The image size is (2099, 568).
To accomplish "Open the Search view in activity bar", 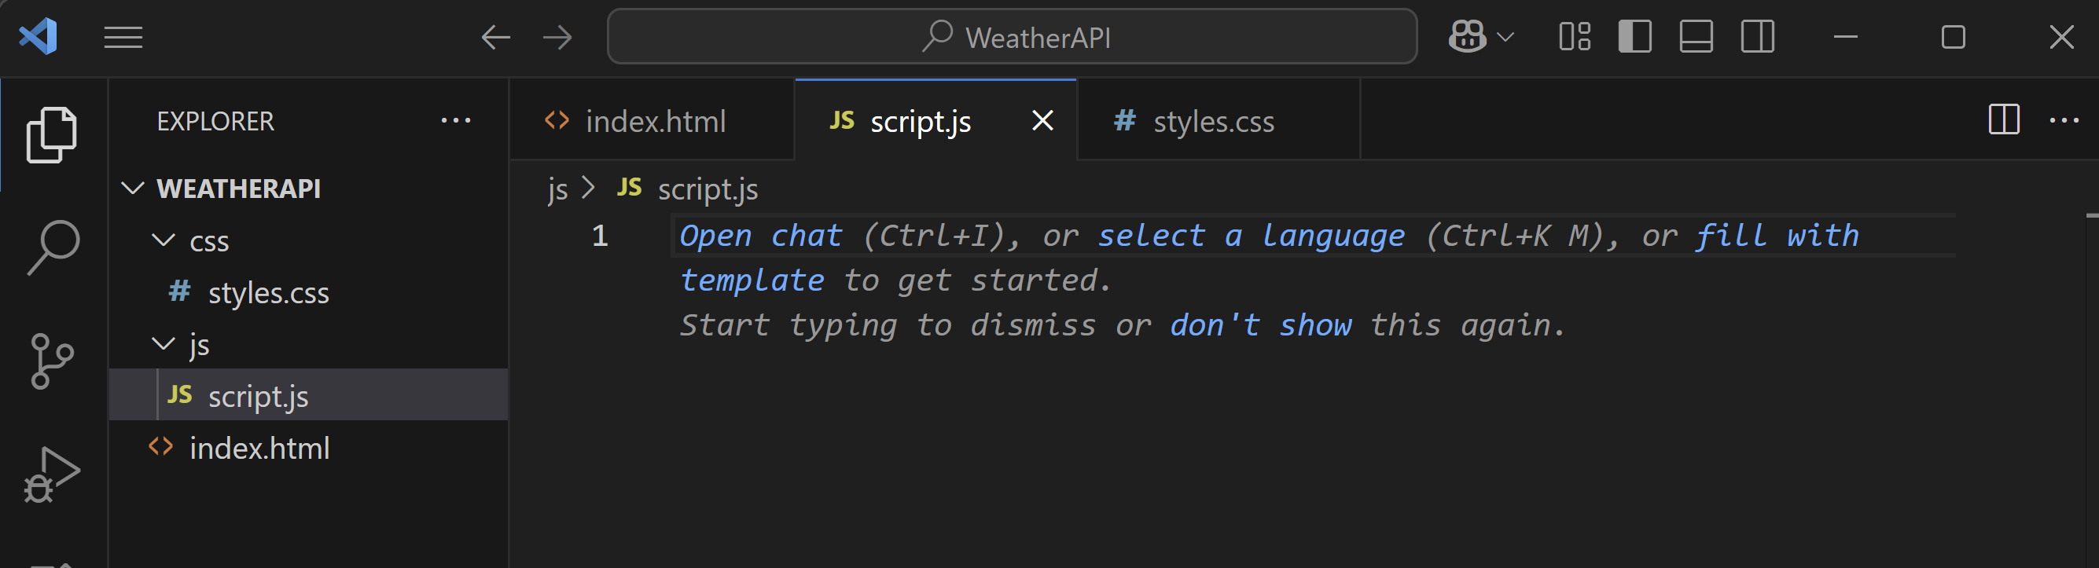I will 53,247.
